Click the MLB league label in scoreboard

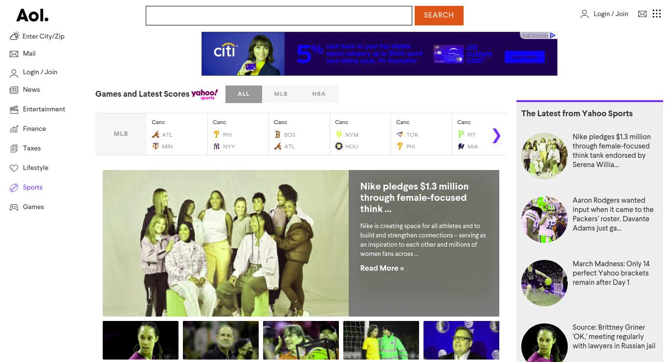click(x=121, y=134)
